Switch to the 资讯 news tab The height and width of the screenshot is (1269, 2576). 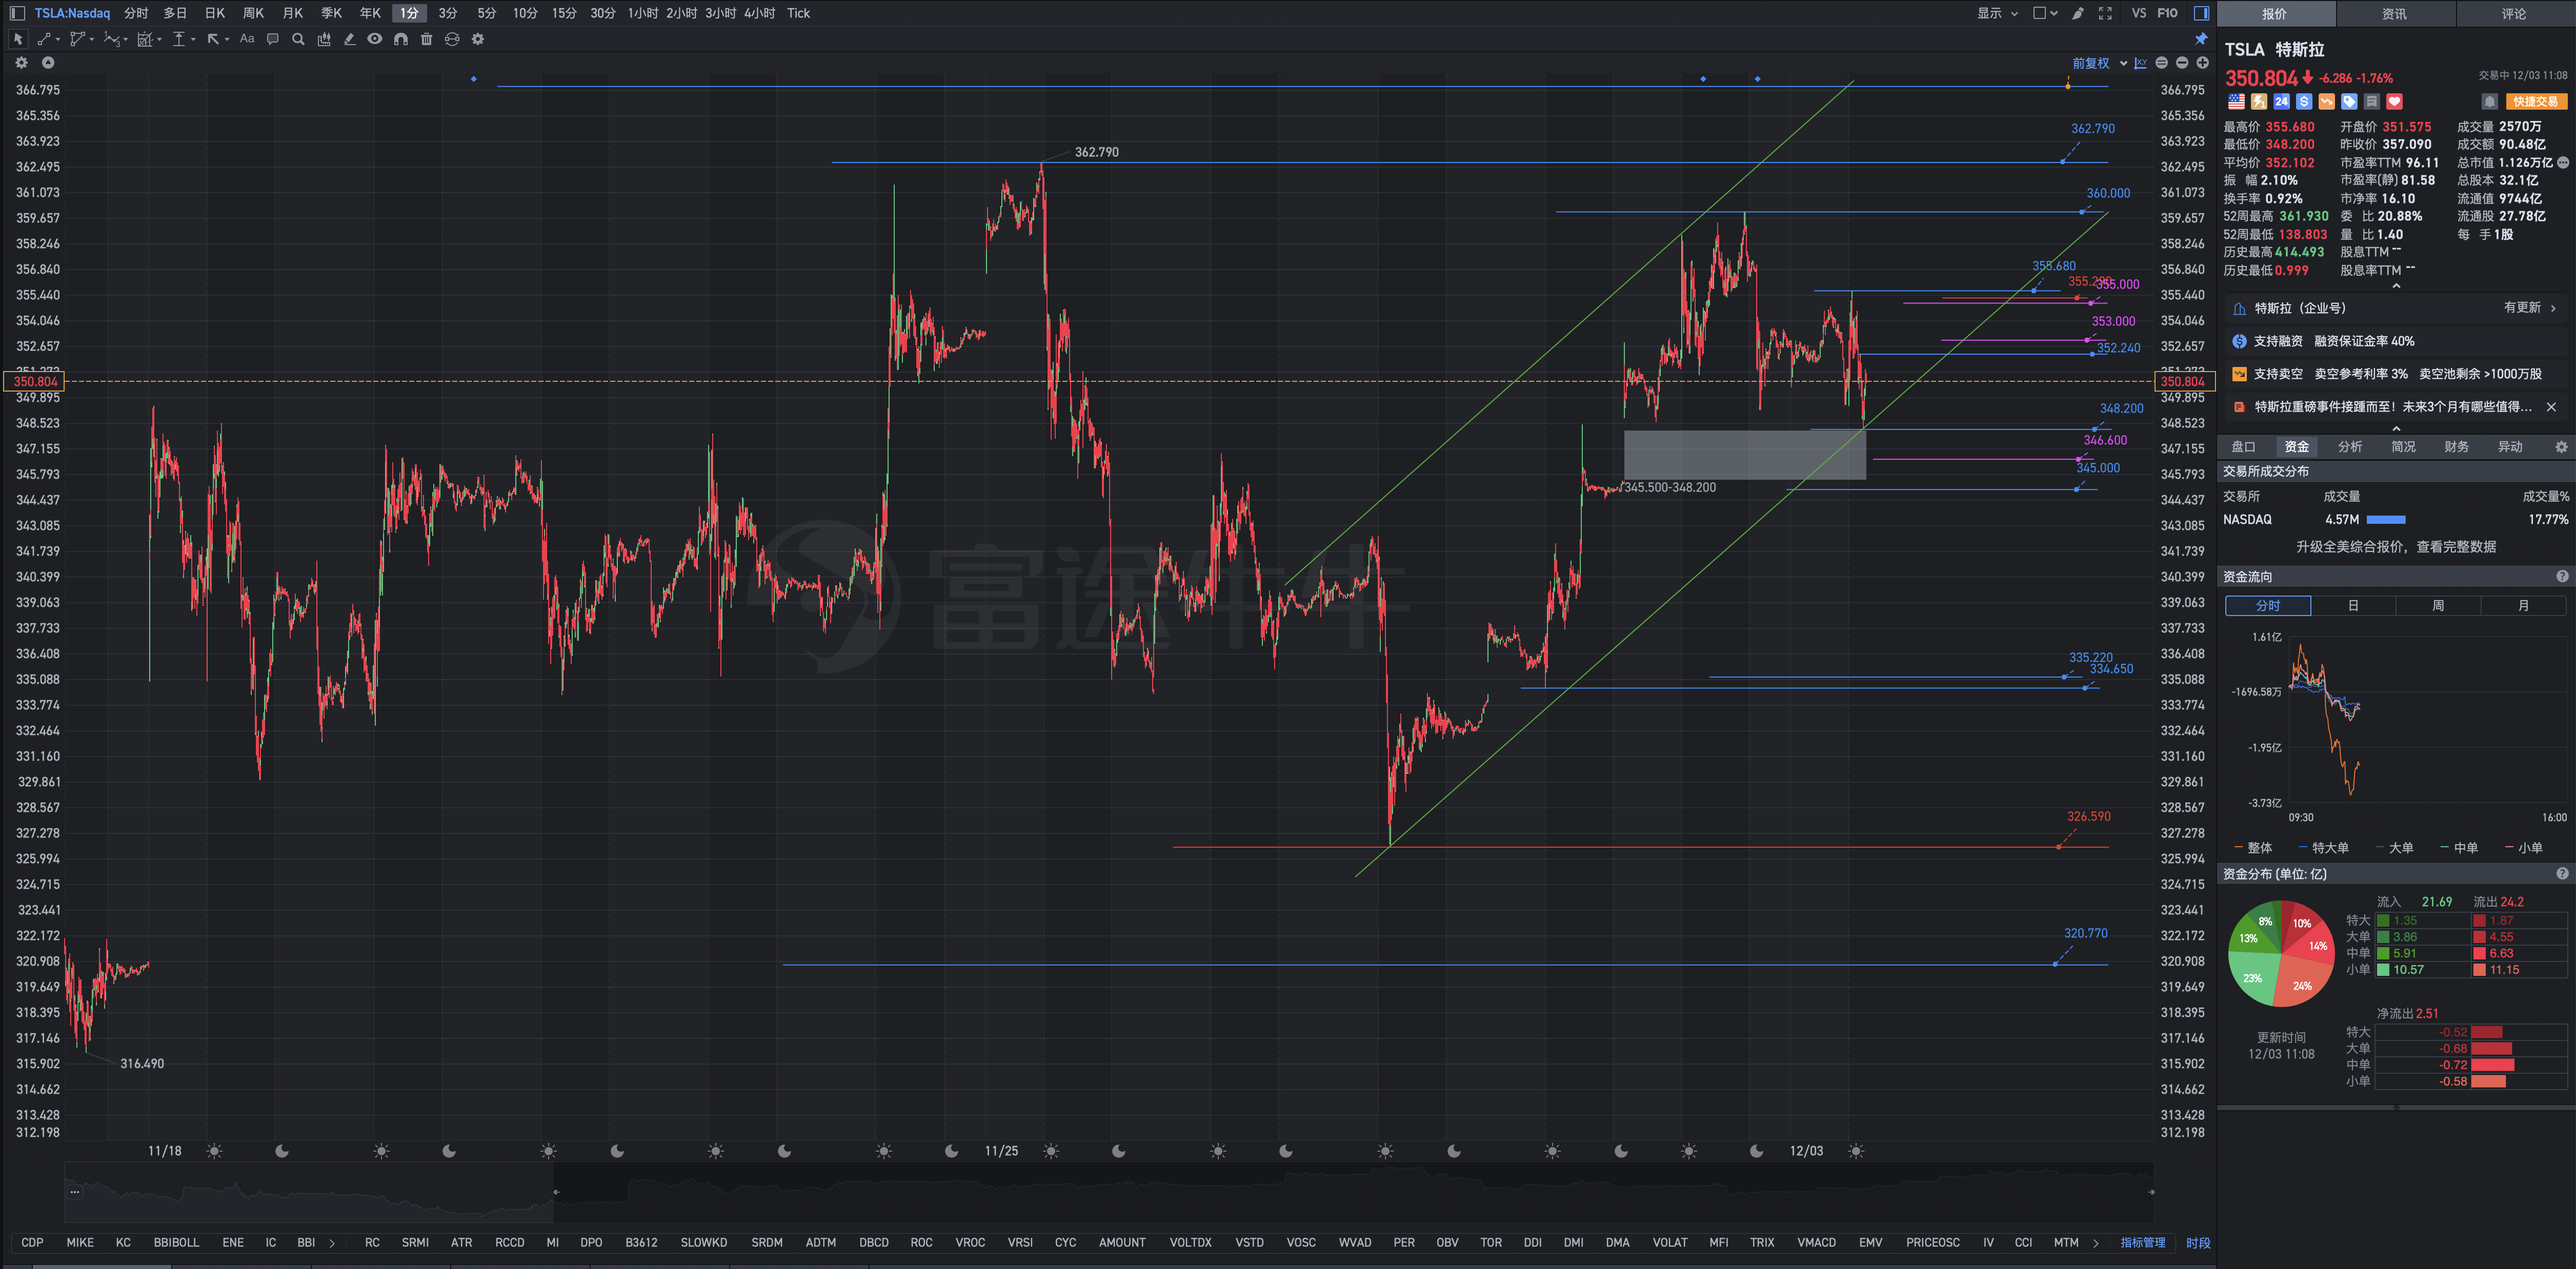click(2394, 14)
